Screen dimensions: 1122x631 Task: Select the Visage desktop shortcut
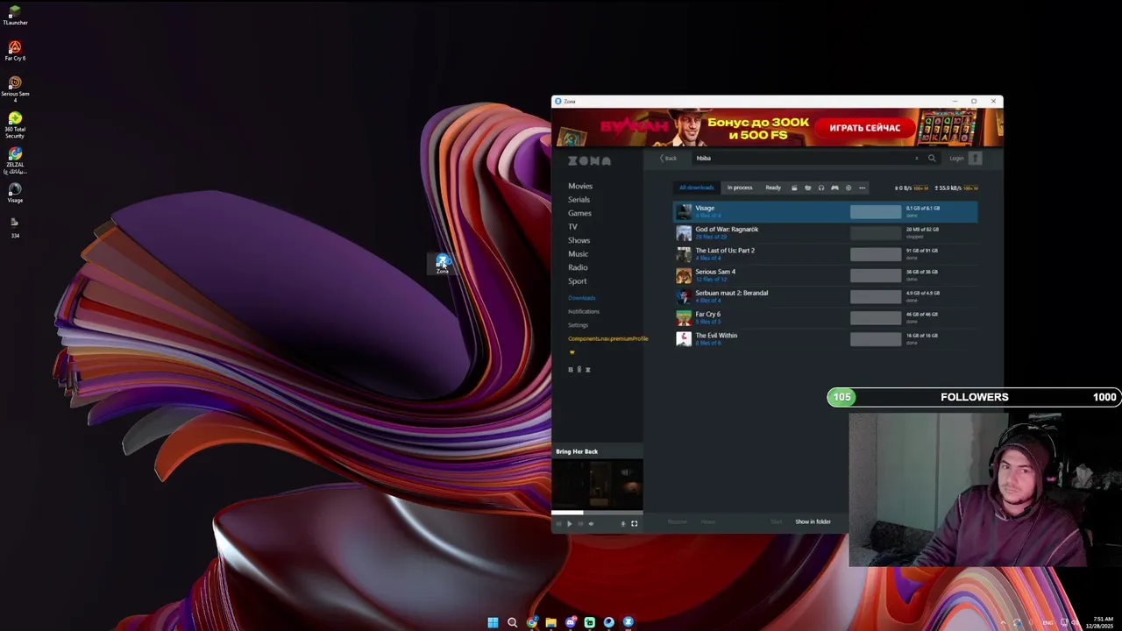pos(15,192)
